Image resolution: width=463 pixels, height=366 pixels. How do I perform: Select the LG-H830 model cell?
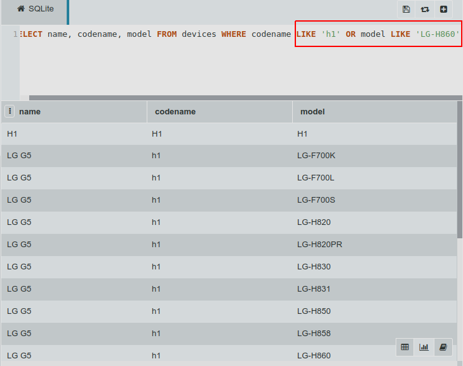[375, 267]
